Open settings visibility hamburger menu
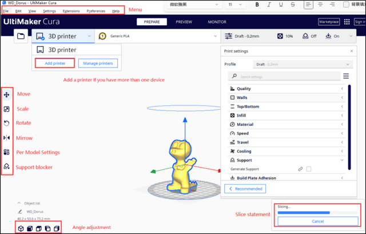This screenshot has height=234, width=366. pyautogui.click(x=345, y=76)
